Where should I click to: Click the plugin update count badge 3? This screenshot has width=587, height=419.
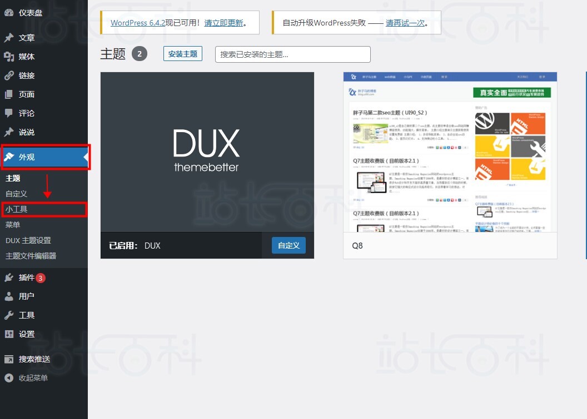41,278
